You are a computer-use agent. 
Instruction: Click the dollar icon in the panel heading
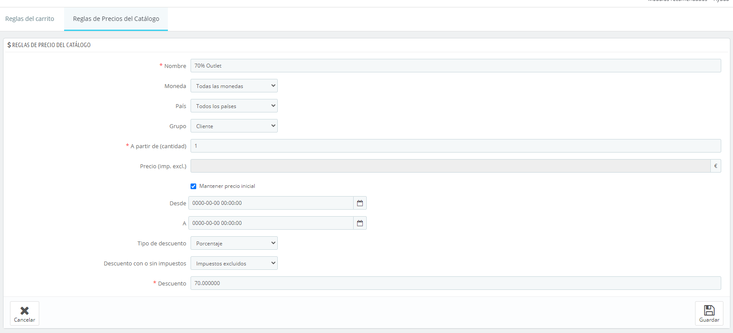pos(9,45)
